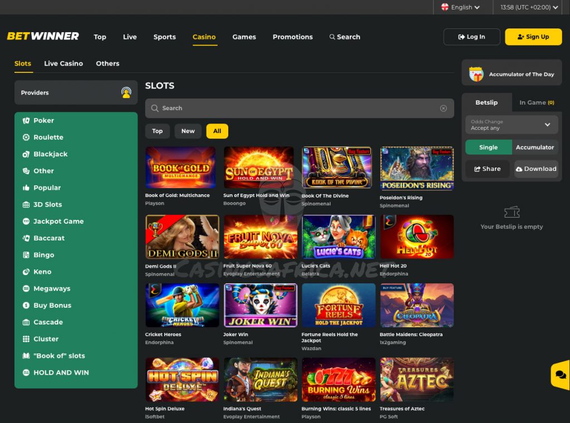Open Sun of Egypt Hold and Win
Screen dimensions: 570x423
(x=259, y=168)
